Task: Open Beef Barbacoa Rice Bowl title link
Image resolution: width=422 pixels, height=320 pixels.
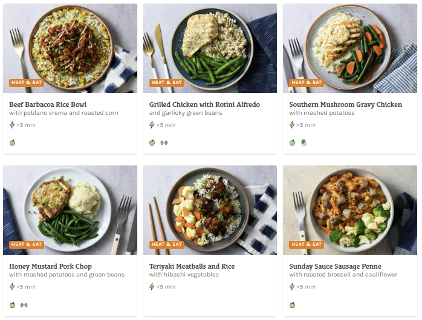Action: coord(48,104)
